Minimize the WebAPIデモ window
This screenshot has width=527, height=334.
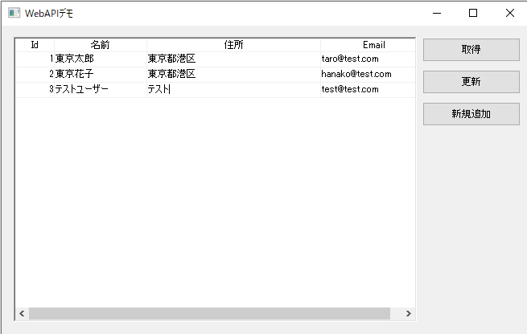tap(436, 13)
